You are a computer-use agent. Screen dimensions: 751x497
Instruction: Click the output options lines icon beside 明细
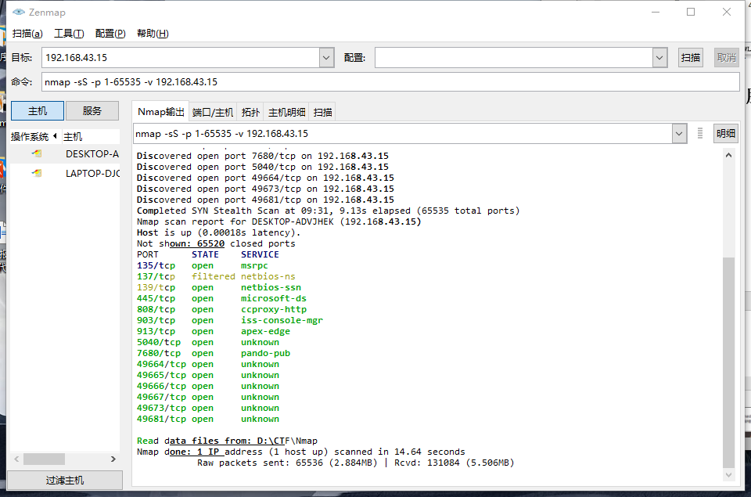tap(699, 133)
